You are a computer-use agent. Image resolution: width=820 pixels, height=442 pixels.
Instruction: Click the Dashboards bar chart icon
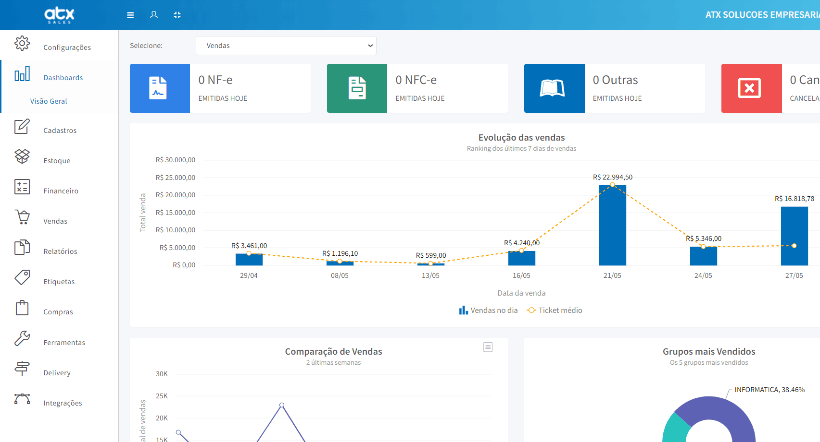point(22,73)
